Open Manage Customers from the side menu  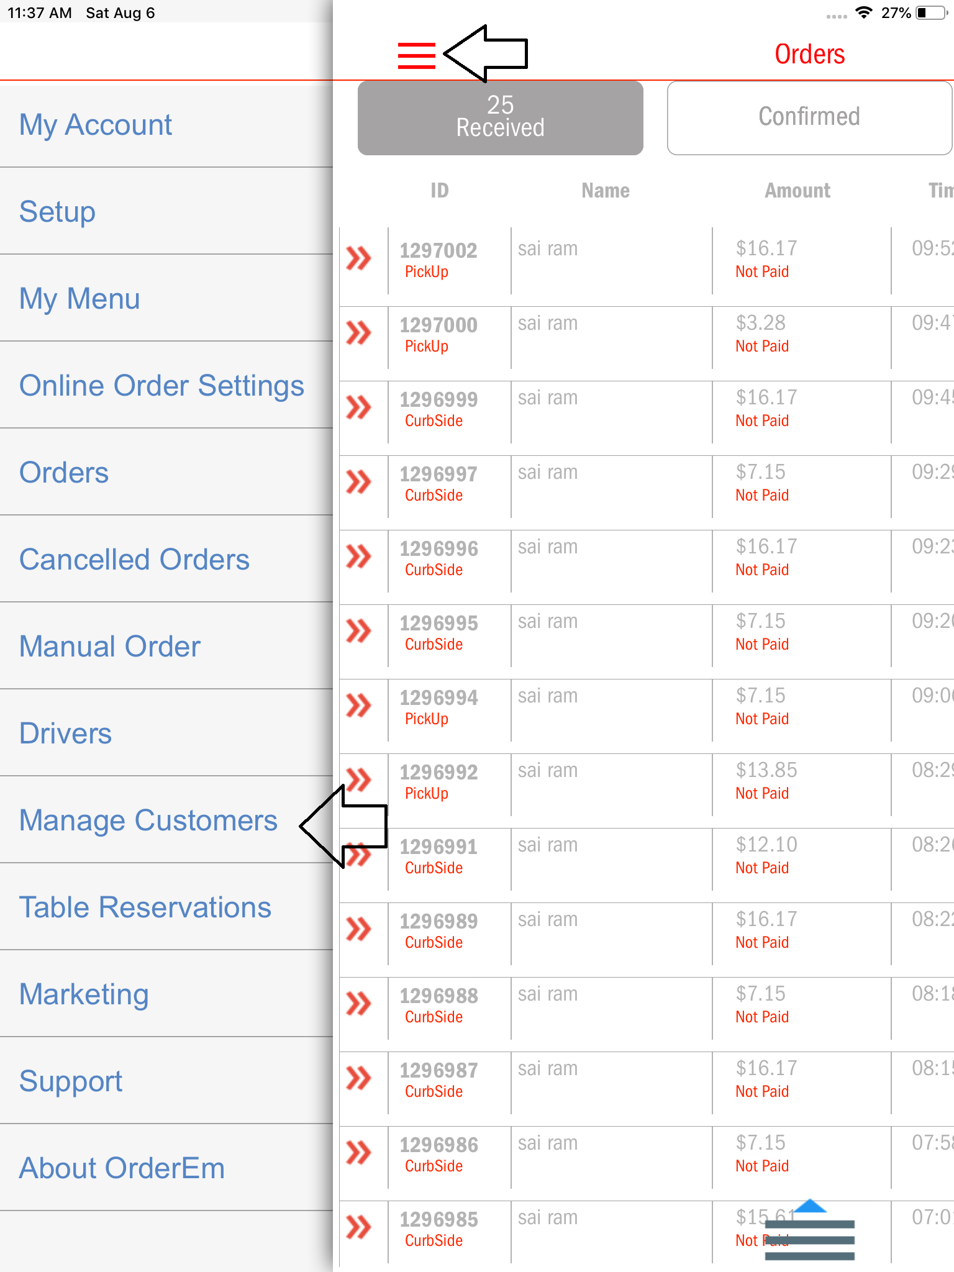pyautogui.click(x=148, y=820)
